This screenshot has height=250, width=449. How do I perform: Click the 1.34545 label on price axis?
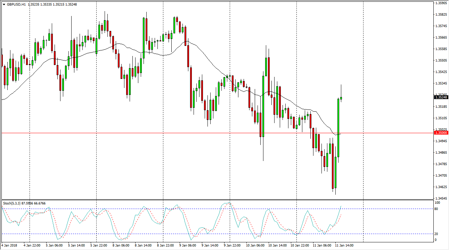[x=441, y=199]
